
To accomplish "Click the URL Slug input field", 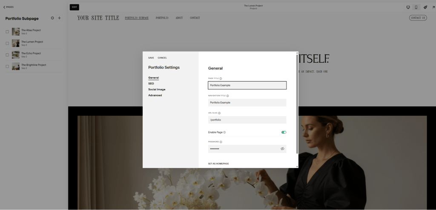I will (247, 120).
